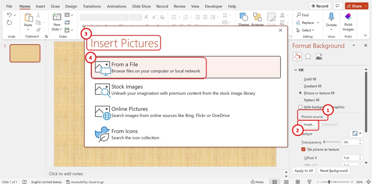
Task: Switch to Normal view icon
Action: pos(274,182)
